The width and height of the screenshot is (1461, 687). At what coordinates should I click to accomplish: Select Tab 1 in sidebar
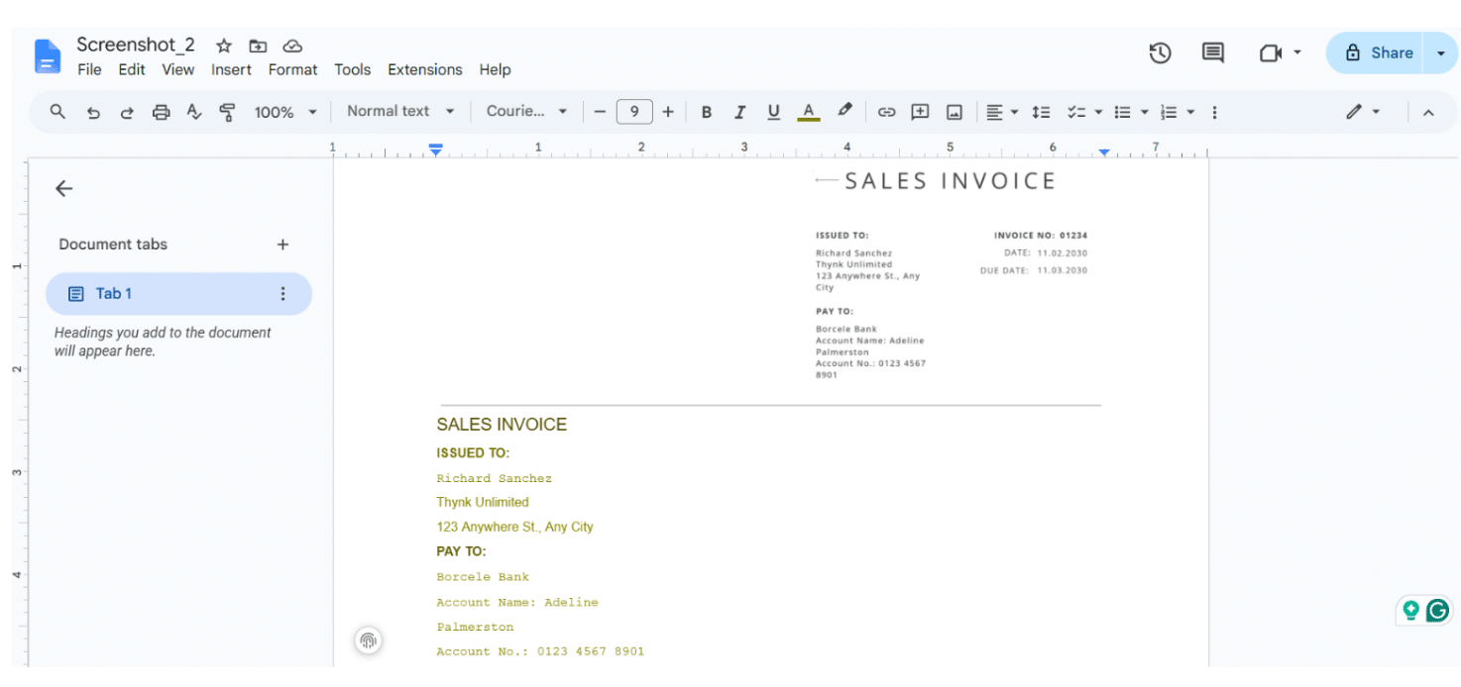click(178, 294)
